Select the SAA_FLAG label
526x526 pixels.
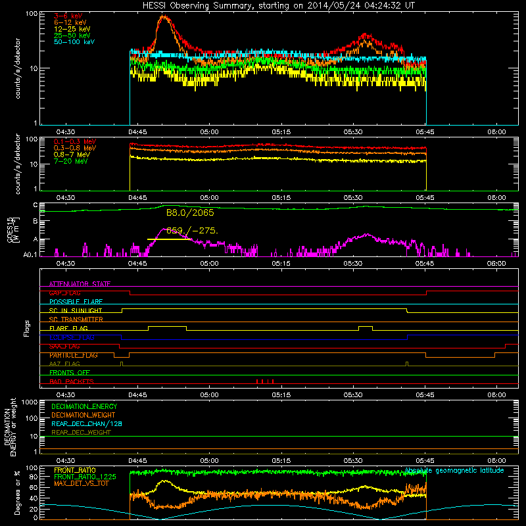tap(64, 347)
